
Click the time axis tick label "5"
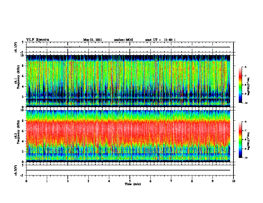click(x=130, y=181)
